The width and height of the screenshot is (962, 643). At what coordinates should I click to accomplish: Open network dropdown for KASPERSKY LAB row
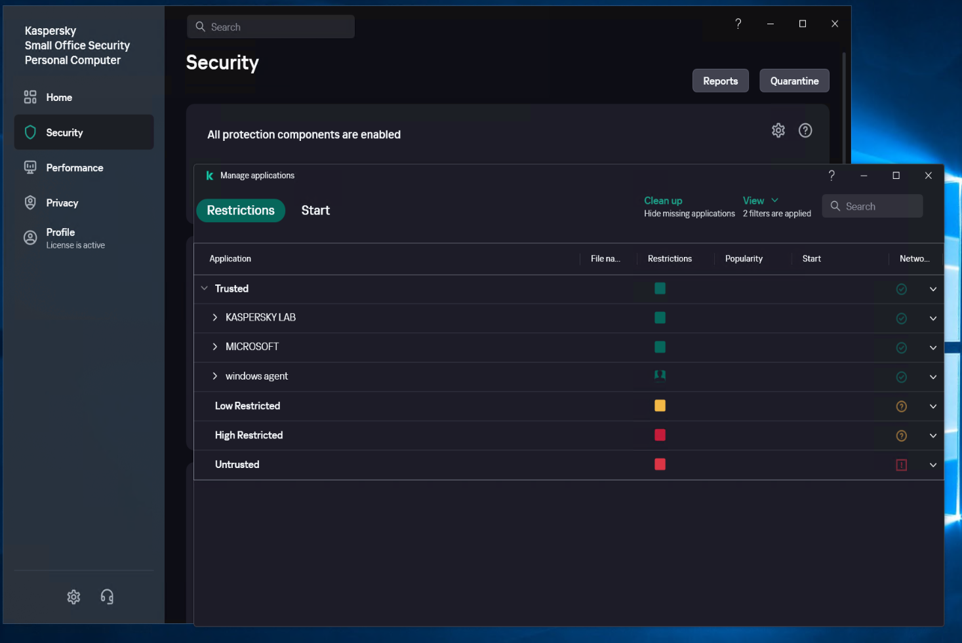pos(933,319)
